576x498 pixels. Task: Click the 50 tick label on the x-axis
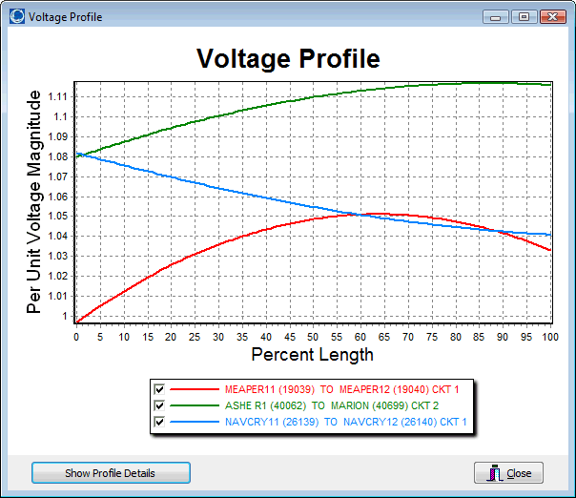tap(314, 337)
